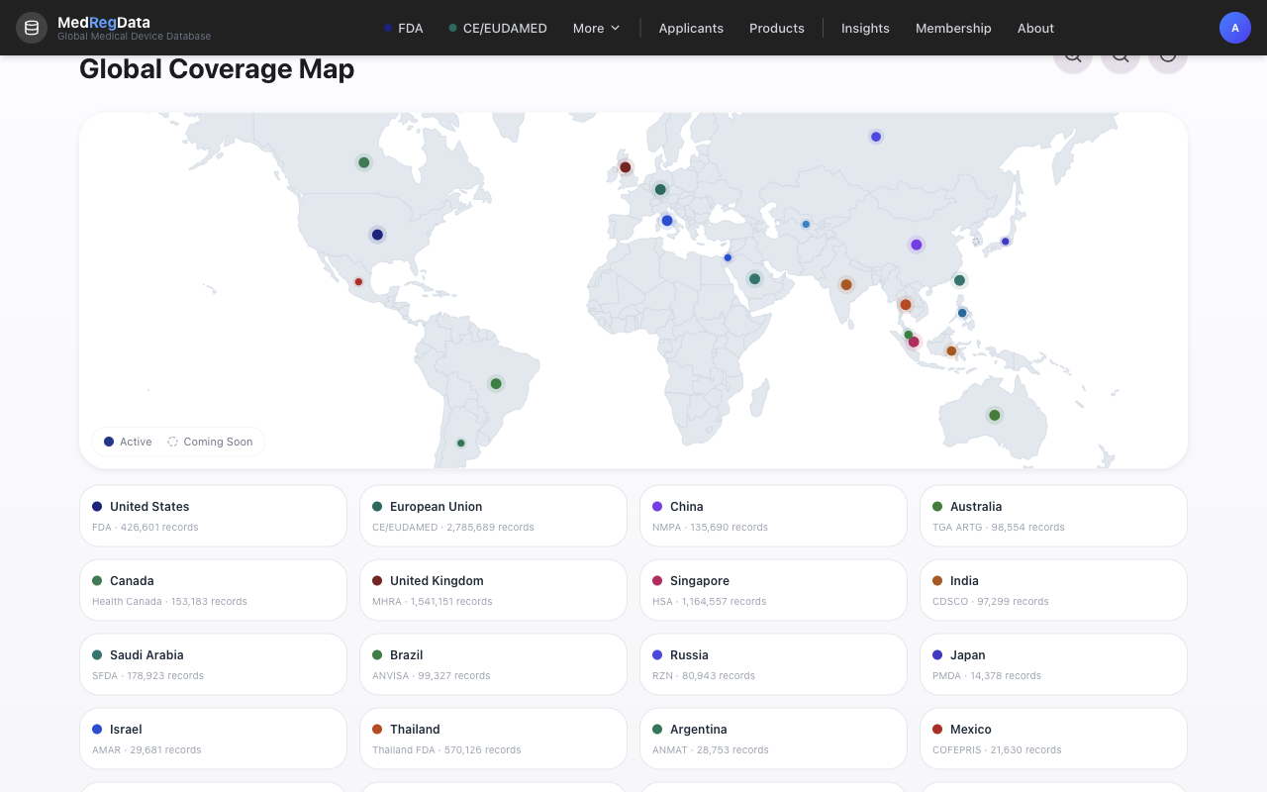Image resolution: width=1267 pixels, height=792 pixels.
Task: Click the "Active" legend label
Action: click(136, 442)
